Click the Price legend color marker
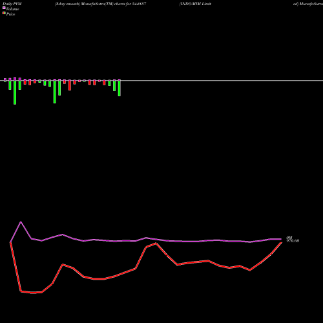Screen dimensions: 323x323 pyautogui.click(x=4, y=13)
